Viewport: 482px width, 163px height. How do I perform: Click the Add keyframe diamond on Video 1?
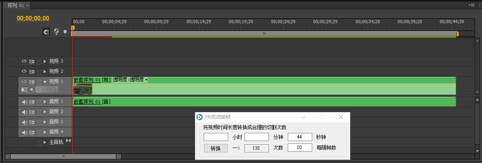pyautogui.click(x=32, y=89)
